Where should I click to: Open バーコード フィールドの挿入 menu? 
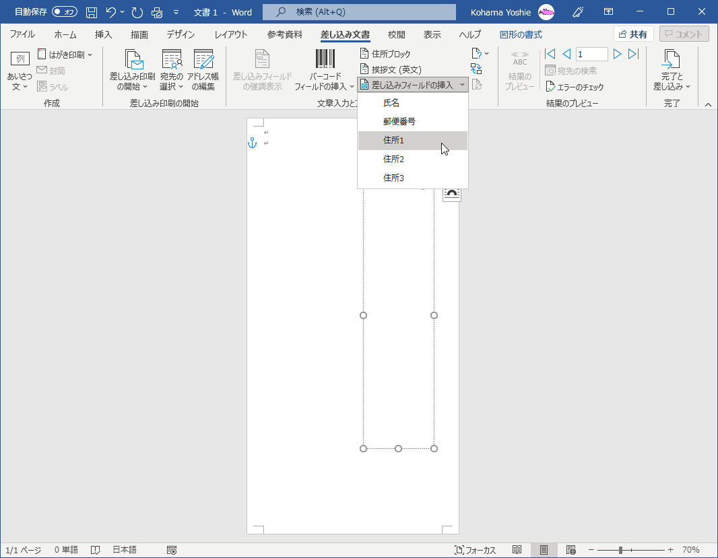(x=324, y=70)
